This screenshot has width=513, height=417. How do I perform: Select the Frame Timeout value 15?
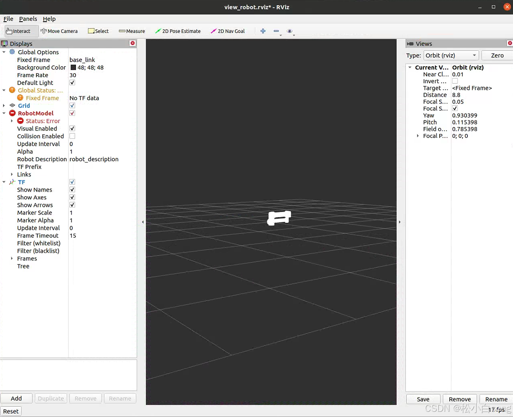click(102, 236)
